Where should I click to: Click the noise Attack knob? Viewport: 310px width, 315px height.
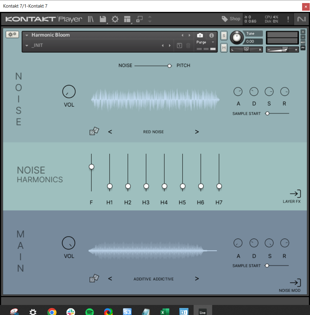pyautogui.click(x=238, y=92)
